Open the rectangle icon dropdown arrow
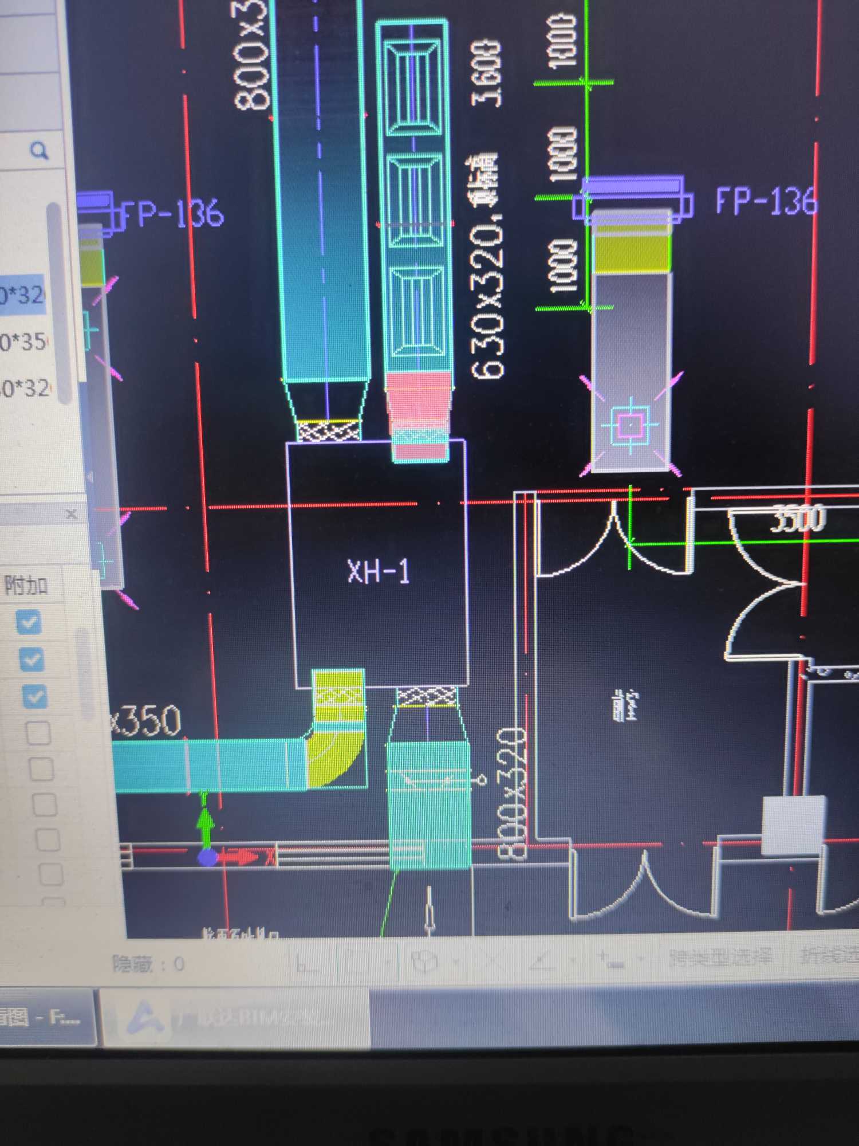 (388, 962)
